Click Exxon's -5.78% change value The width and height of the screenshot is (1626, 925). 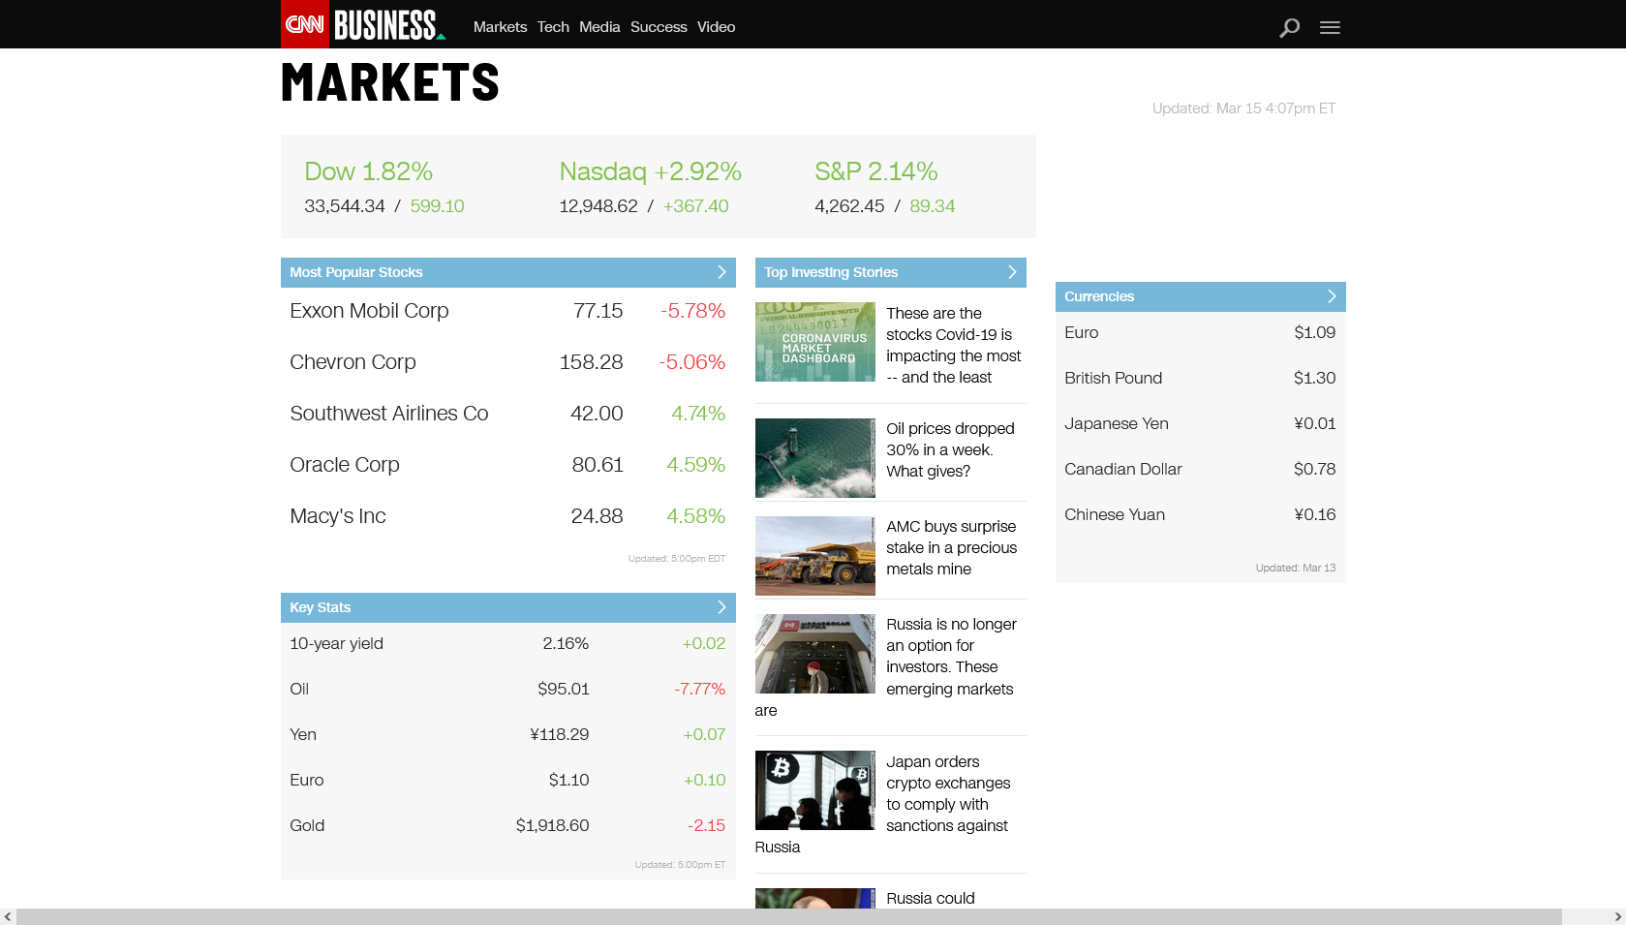pyautogui.click(x=692, y=311)
